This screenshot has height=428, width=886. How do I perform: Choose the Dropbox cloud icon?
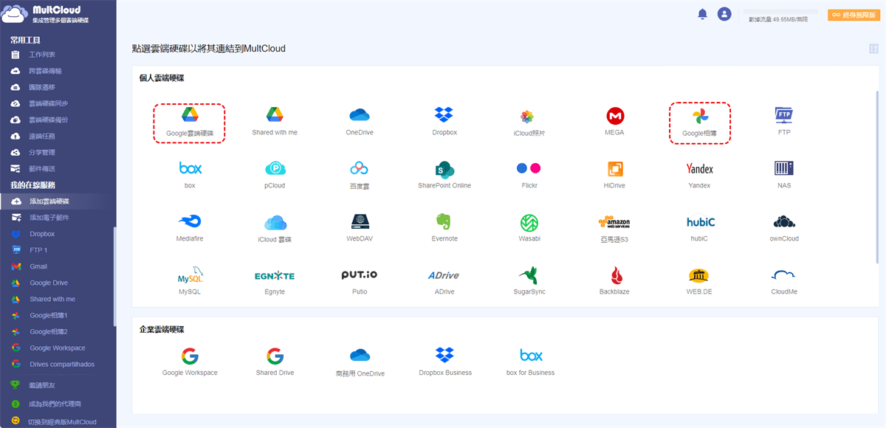pos(444,122)
